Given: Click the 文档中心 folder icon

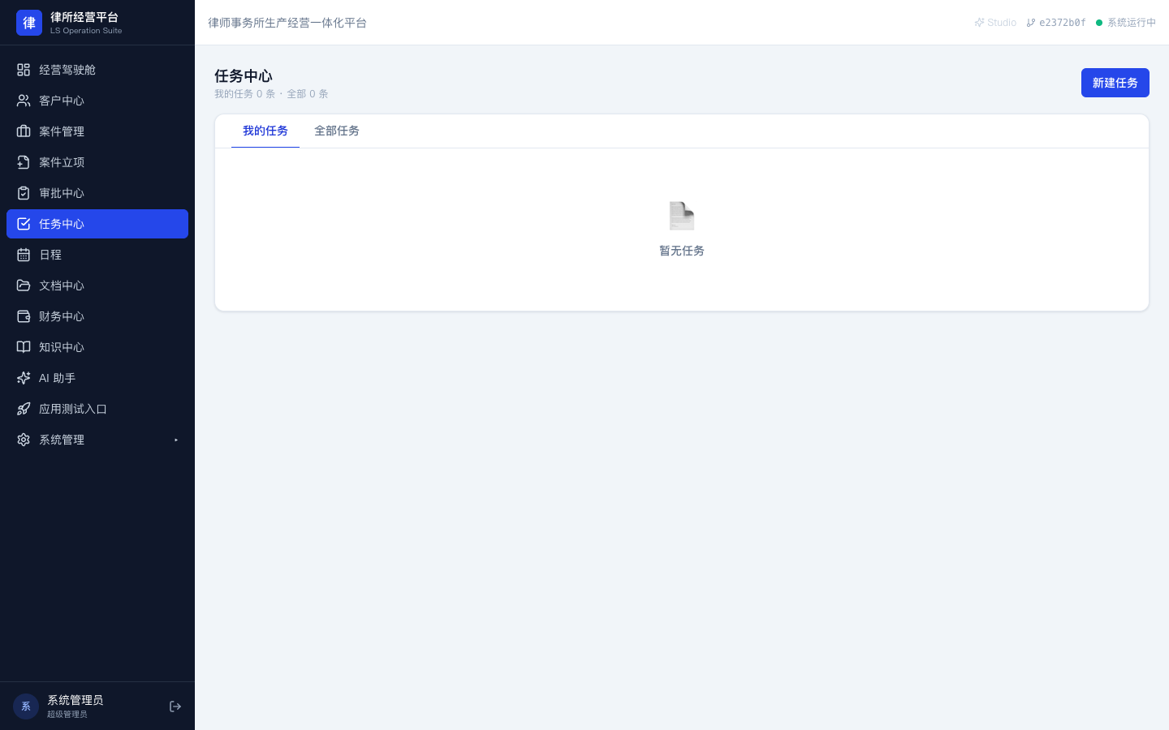Looking at the screenshot, I should click(24, 286).
